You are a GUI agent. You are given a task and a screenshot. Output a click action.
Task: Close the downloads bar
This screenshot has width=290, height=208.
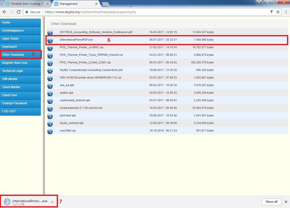[x=286, y=202]
